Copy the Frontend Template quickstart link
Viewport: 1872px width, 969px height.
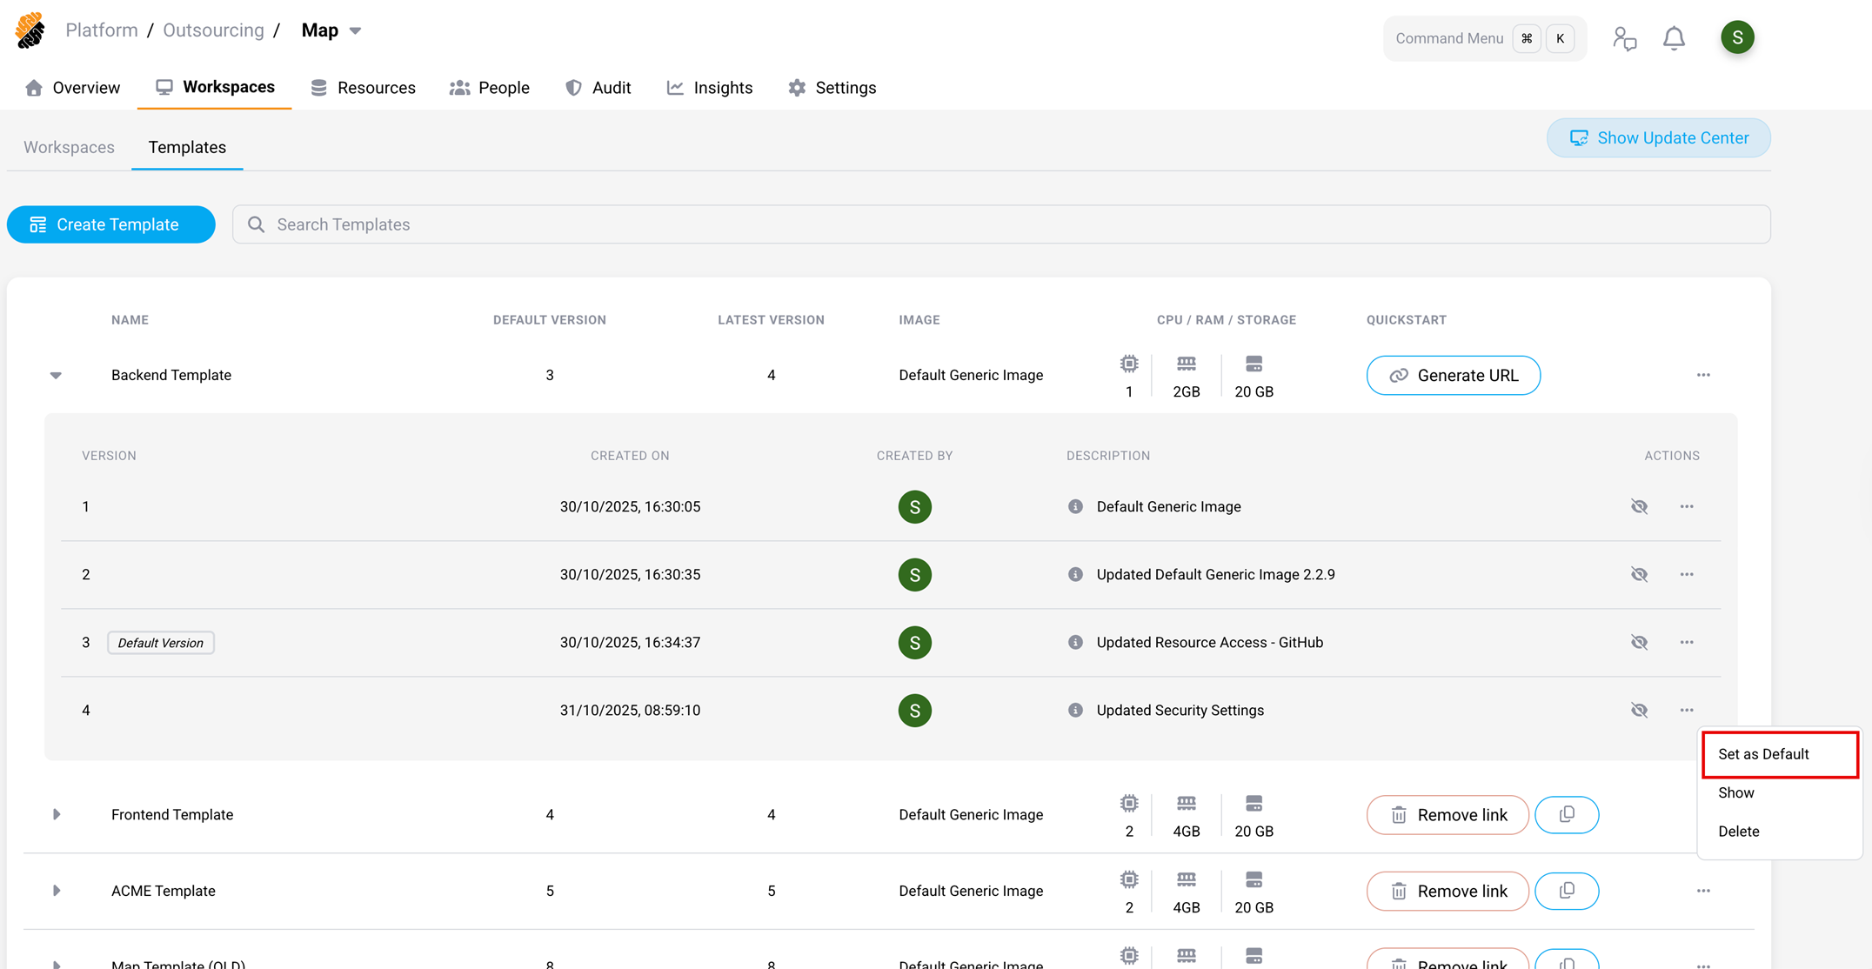1567,815
